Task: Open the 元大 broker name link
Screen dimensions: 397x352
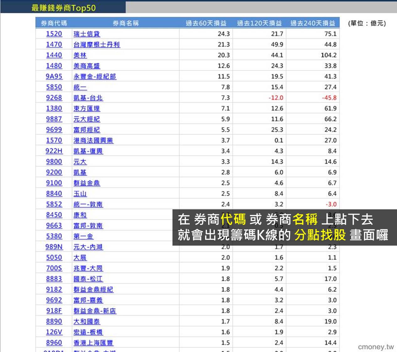Action: (x=80, y=162)
